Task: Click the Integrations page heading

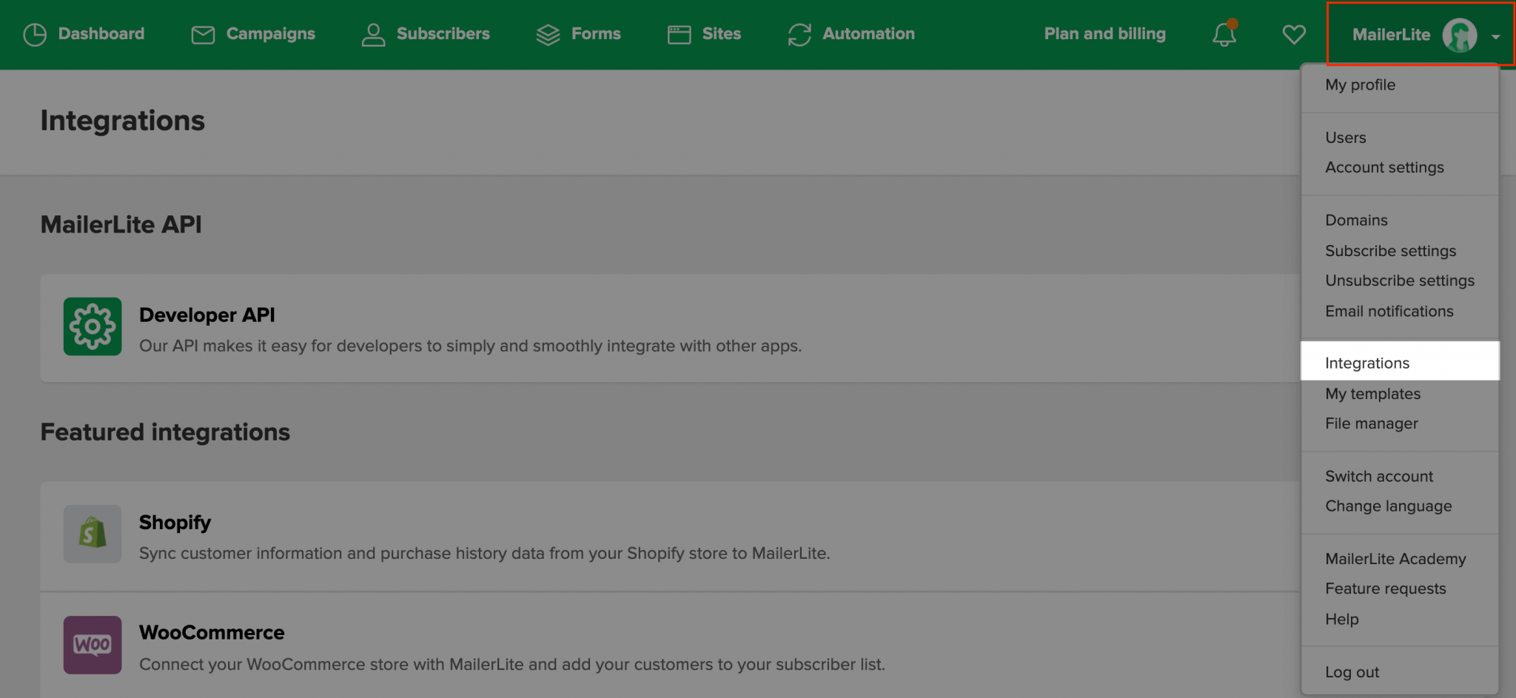Action: coord(123,121)
